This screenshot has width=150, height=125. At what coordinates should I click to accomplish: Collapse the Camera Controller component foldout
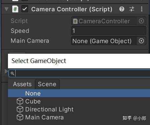click(x=7, y=9)
